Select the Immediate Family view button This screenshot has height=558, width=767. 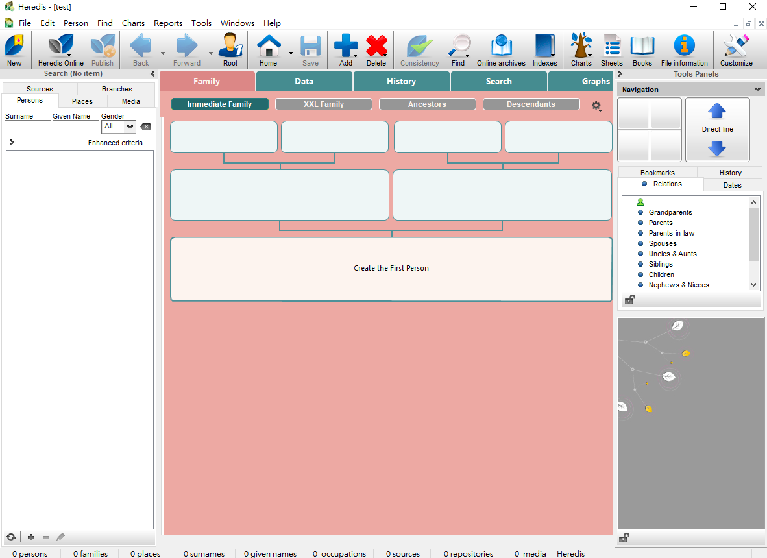click(x=219, y=104)
